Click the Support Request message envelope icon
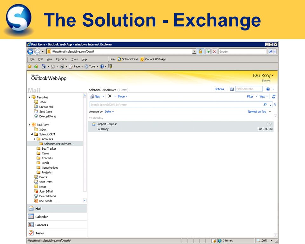 (93, 124)
